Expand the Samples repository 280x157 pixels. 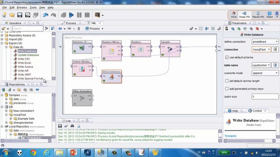pos(2,95)
